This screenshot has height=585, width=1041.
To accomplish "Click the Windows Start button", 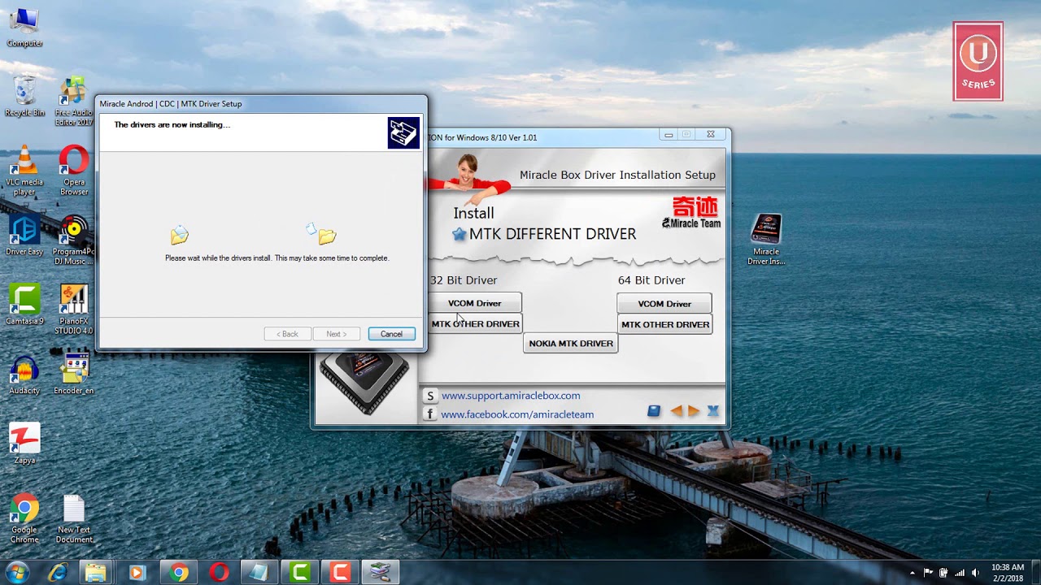I will coord(17,572).
